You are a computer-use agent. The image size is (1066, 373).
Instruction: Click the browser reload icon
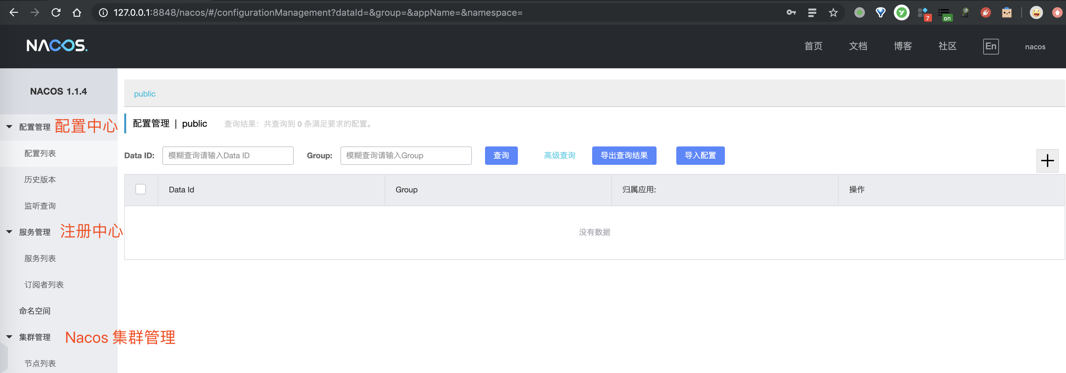(56, 12)
